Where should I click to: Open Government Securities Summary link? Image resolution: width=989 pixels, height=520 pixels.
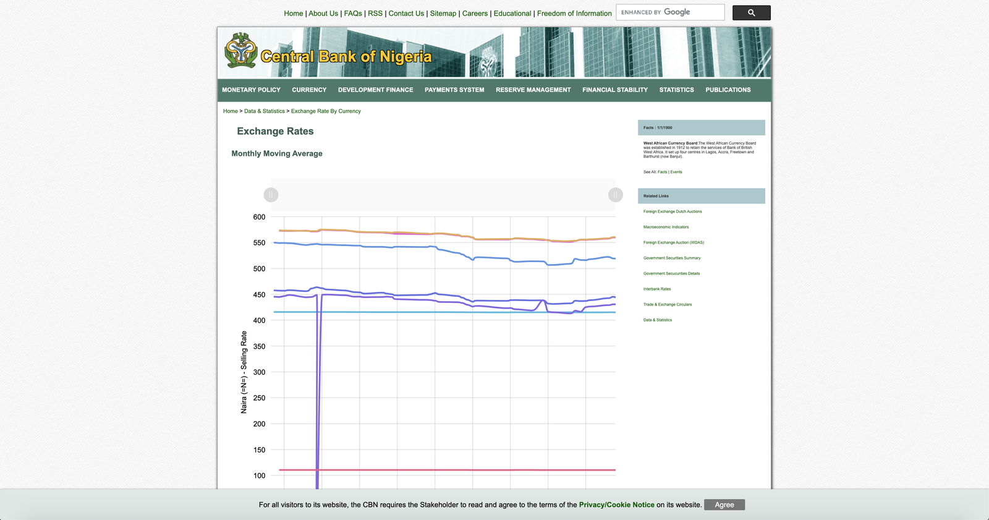tap(672, 258)
